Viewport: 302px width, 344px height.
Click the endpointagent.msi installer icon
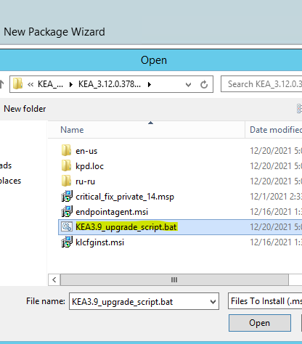[67, 211]
